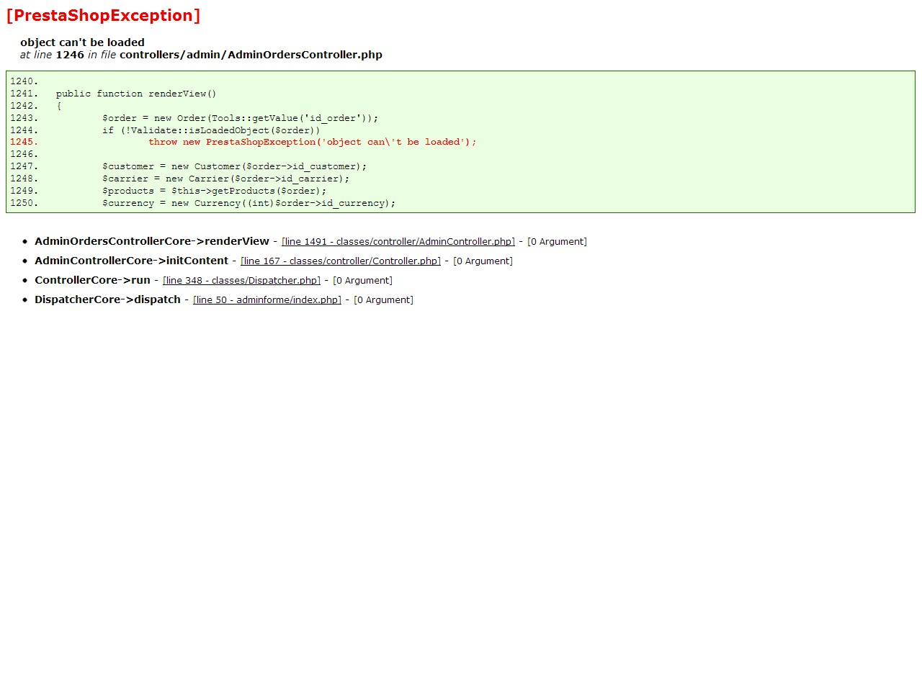Image resolution: width=922 pixels, height=676 pixels.
Task: Click the "$currency = new Currency" code line
Action: point(249,203)
